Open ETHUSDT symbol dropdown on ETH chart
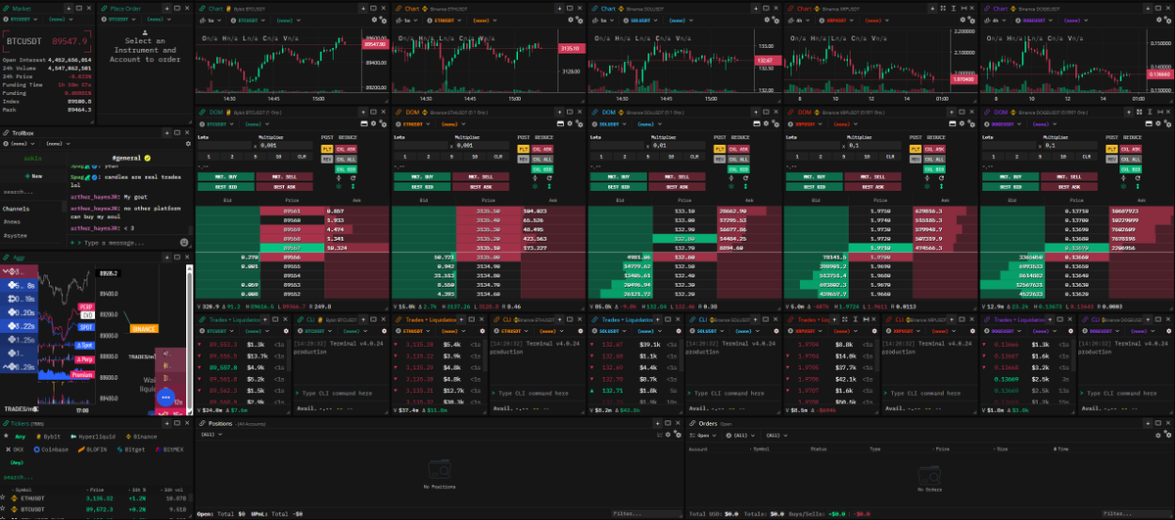Image resolution: width=1175 pixels, height=520 pixels. tap(444, 20)
